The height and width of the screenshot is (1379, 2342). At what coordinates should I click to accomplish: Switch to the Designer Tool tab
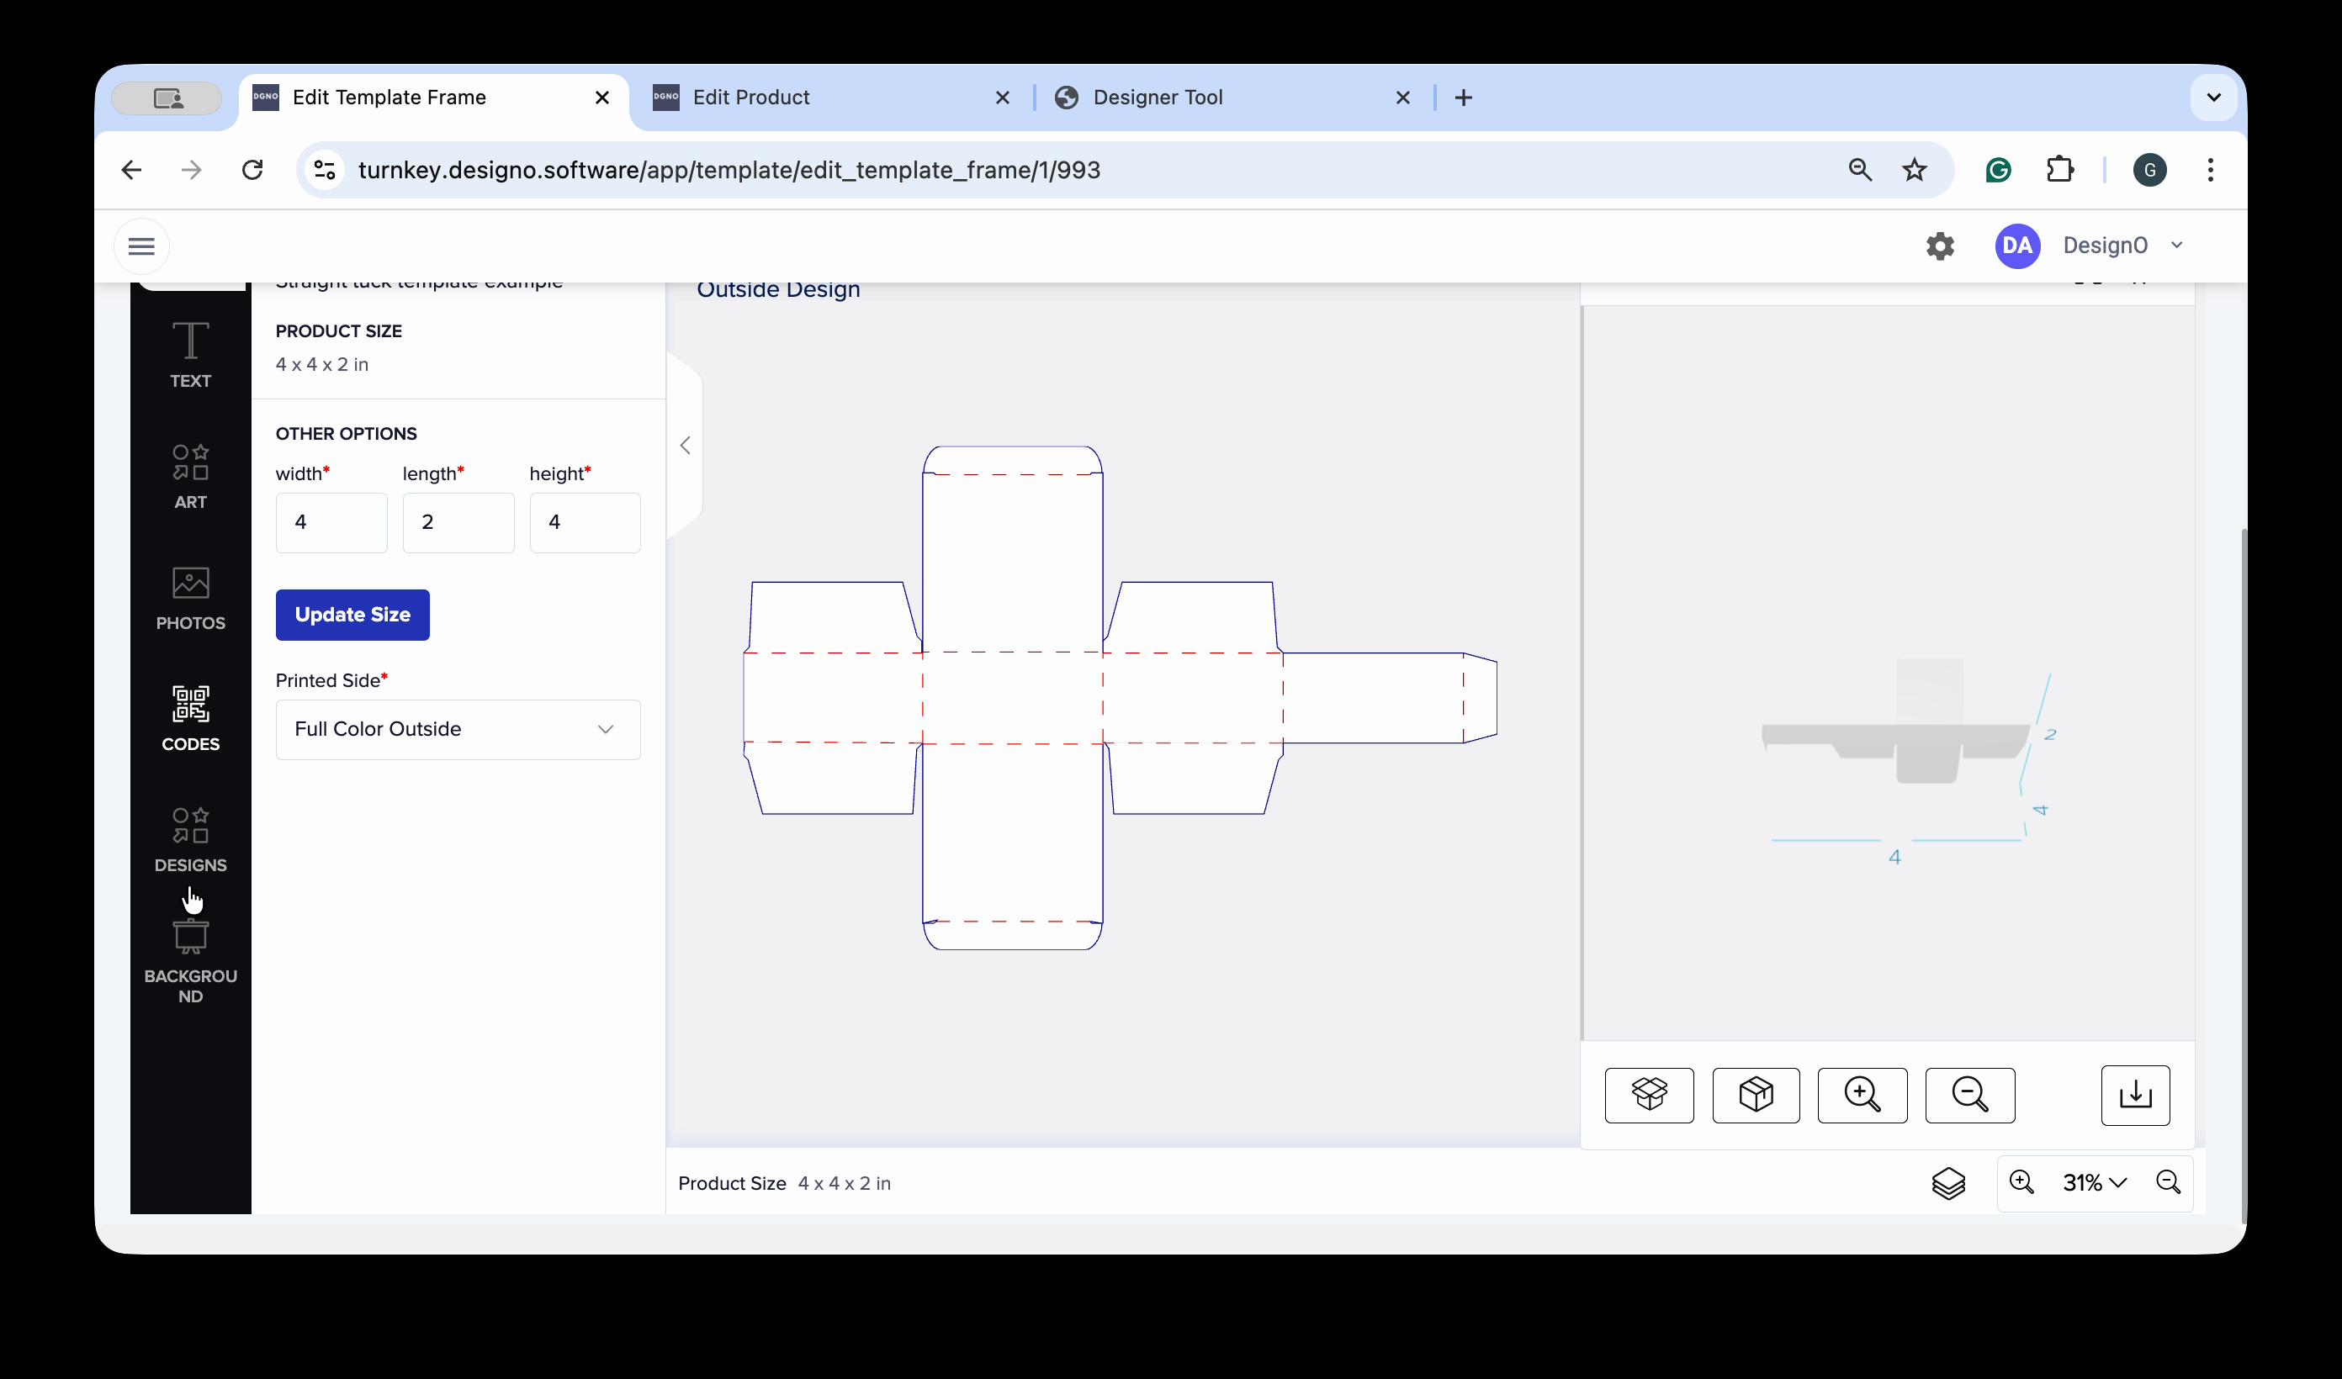click(1157, 98)
